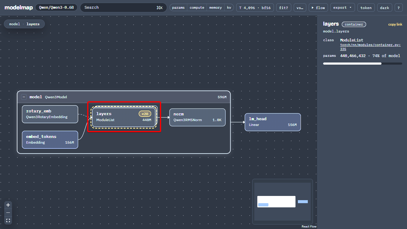Toggle the dark theme
Screen dimensions: 407x229
point(384,8)
